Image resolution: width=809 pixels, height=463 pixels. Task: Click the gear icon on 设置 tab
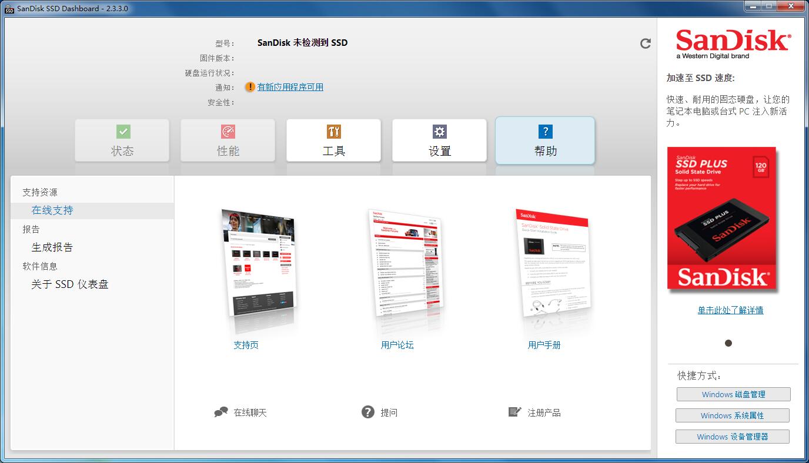(x=439, y=132)
